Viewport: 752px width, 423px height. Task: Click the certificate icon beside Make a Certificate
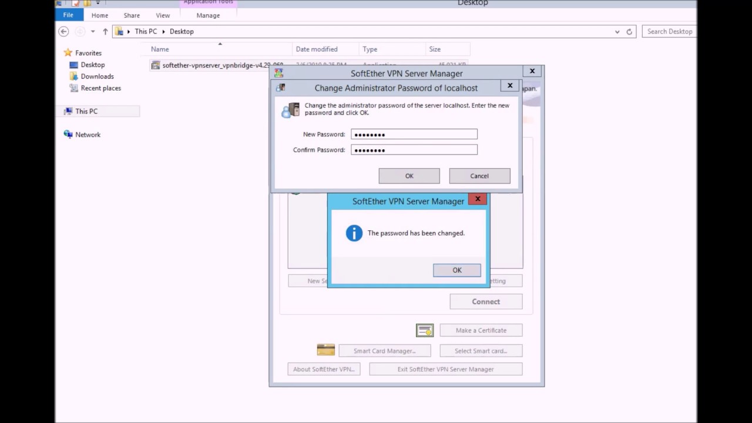pos(424,330)
